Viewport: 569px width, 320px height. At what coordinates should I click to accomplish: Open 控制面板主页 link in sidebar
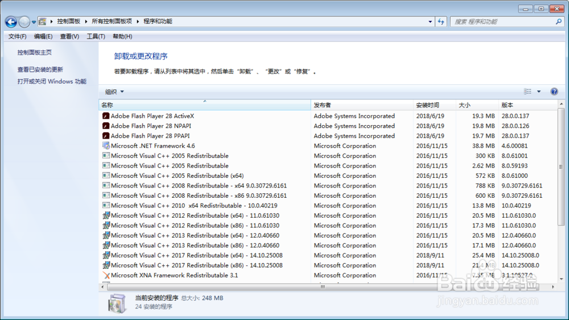[x=35, y=52]
